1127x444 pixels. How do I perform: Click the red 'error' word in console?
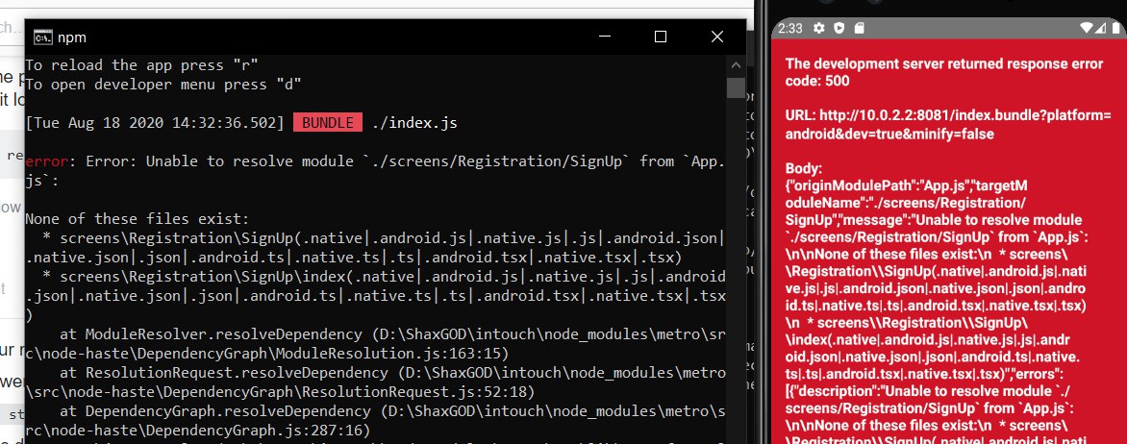(x=47, y=160)
